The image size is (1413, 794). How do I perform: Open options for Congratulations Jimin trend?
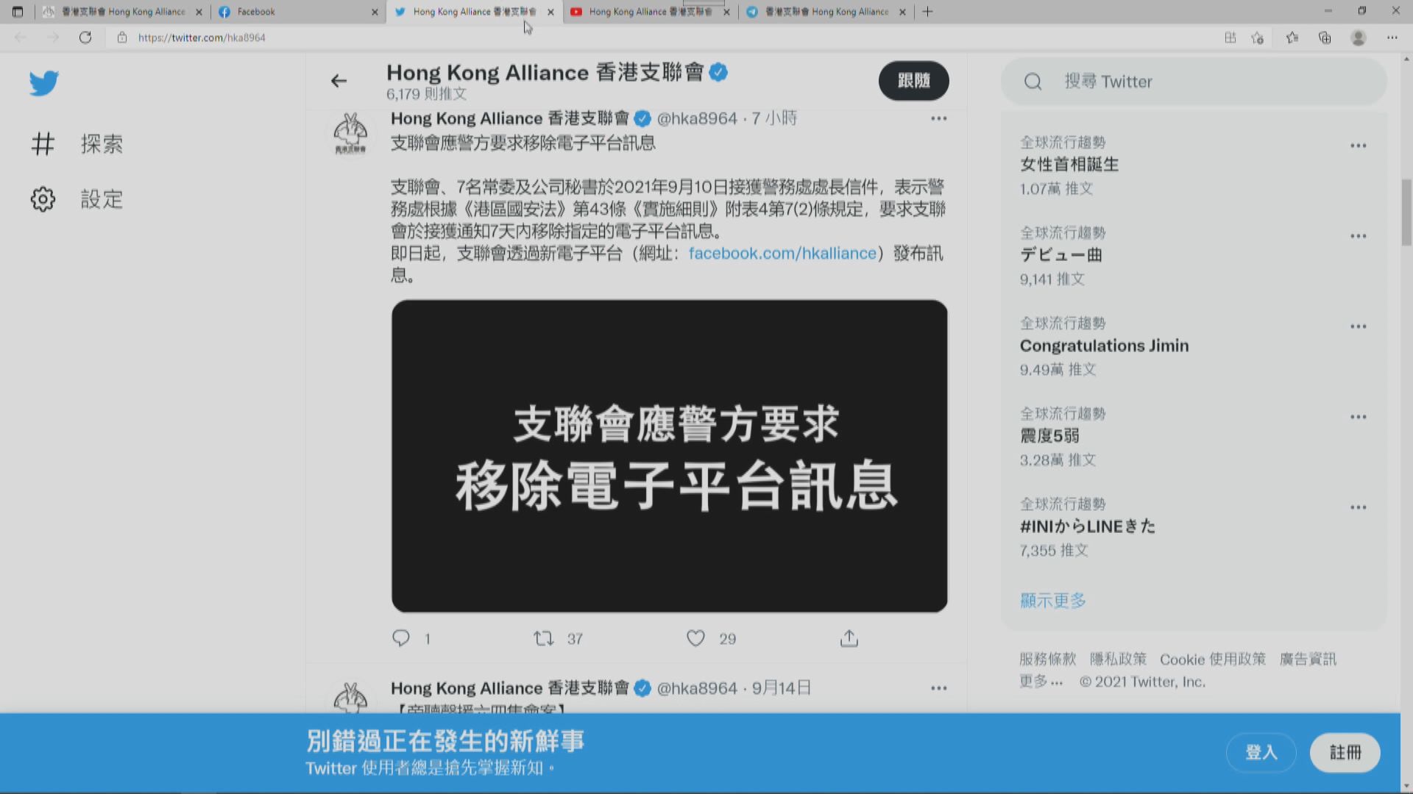click(1358, 326)
